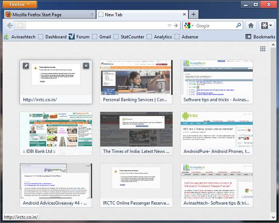Open StatCounter bookmark
279x223 pixels.
pos(129,37)
